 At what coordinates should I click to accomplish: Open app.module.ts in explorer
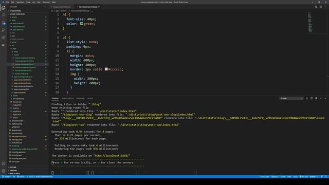[20, 92]
